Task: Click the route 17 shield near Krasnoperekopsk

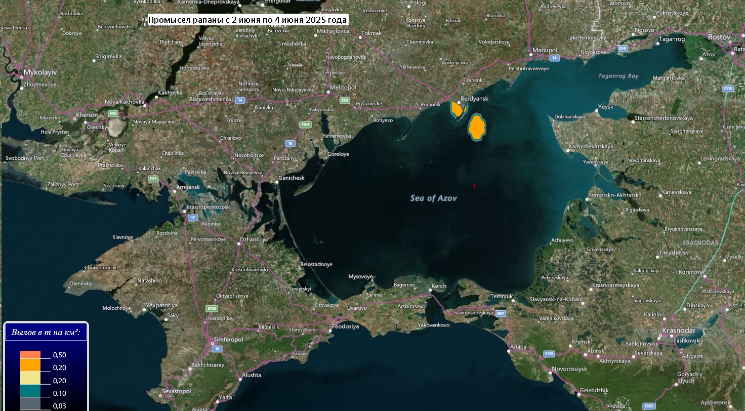Action: click(x=192, y=218)
